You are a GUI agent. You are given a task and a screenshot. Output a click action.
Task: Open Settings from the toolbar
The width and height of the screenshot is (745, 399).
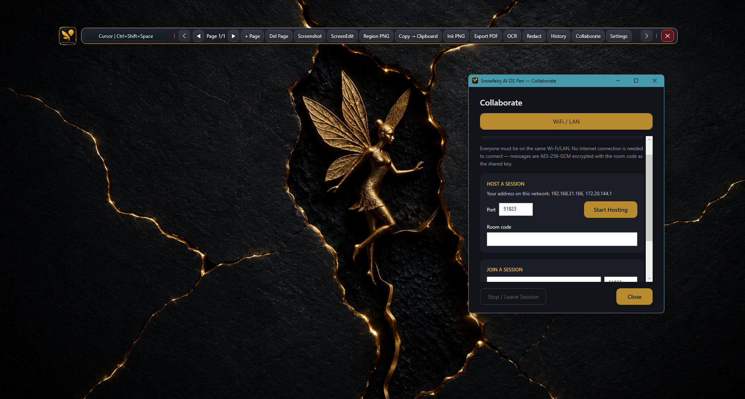pos(619,36)
